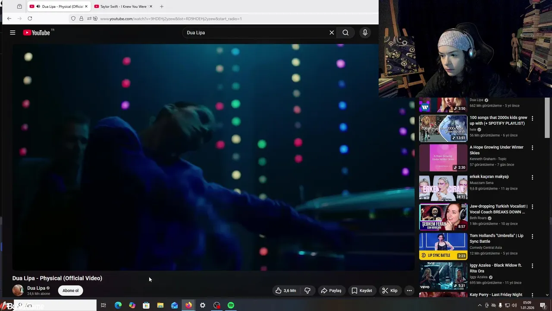View site security padlock info

81,19
